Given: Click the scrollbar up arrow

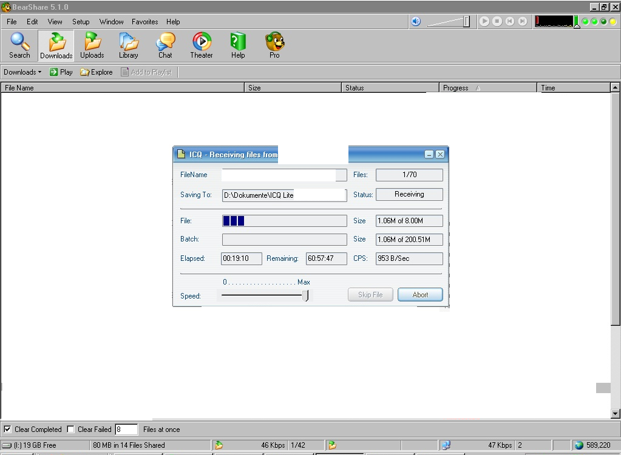Looking at the screenshot, I should click(x=615, y=87).
